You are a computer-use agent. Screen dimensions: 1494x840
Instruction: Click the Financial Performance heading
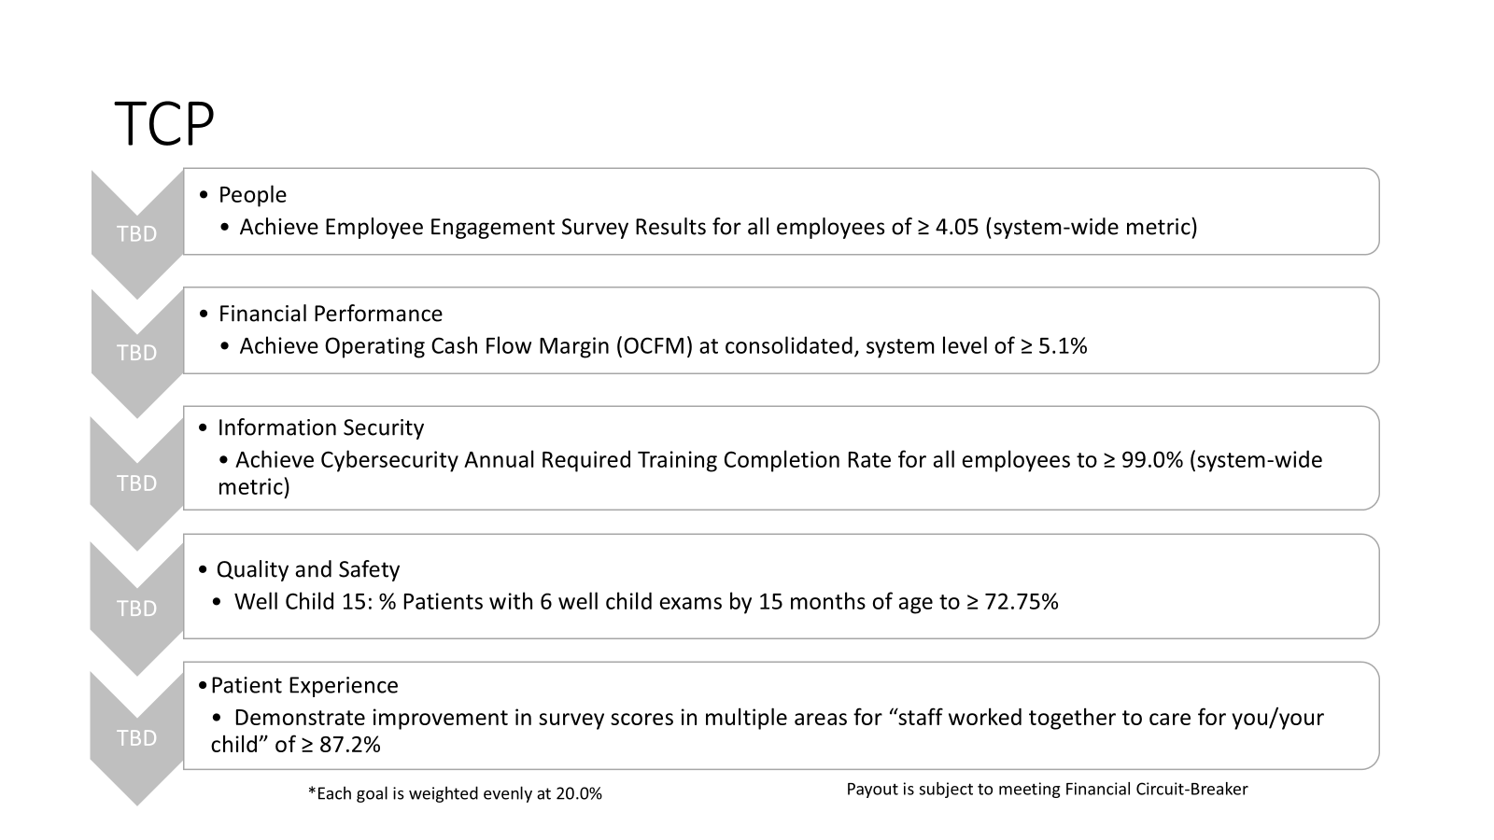[x=330, y=314]
